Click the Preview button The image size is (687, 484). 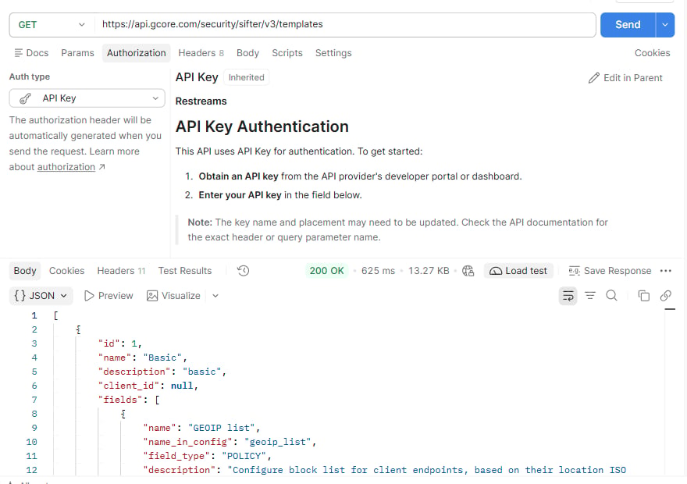(x=109, y=296)
